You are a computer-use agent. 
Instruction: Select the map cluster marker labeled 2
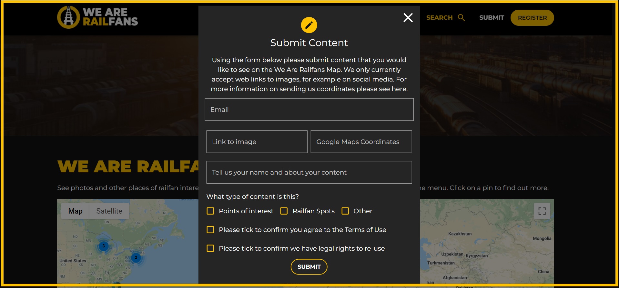[136, 258]
